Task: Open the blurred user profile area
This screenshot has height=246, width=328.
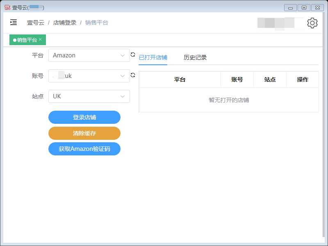Action: click(x=281, y=23)
